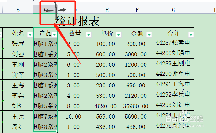Screen dimensions: 216x133
Task: Click unit price cell 569.00
Action: (107, 116)
